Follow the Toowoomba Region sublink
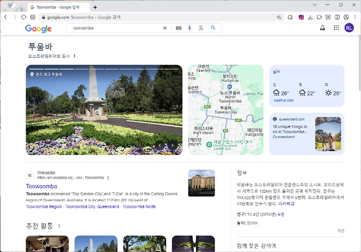361x252 pixels. point(44,207)
